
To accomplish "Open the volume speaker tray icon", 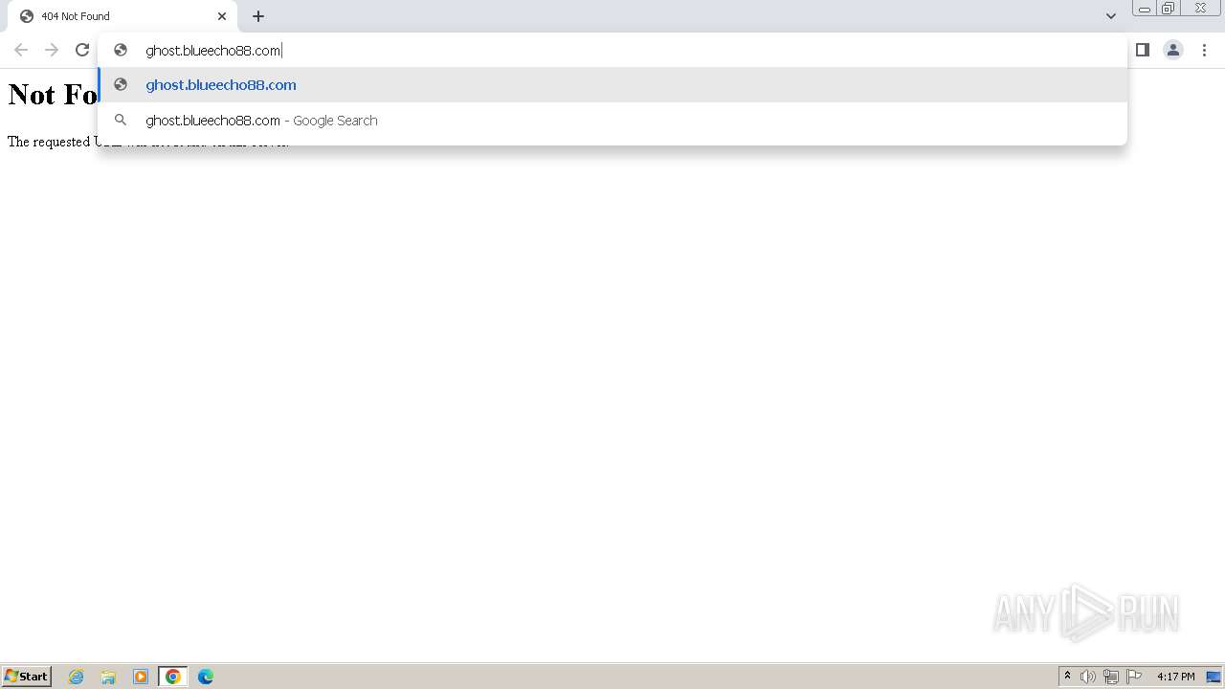I will coord(1088,677).
